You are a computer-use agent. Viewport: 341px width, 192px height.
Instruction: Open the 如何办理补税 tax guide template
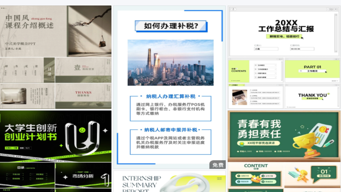point(169,87)
